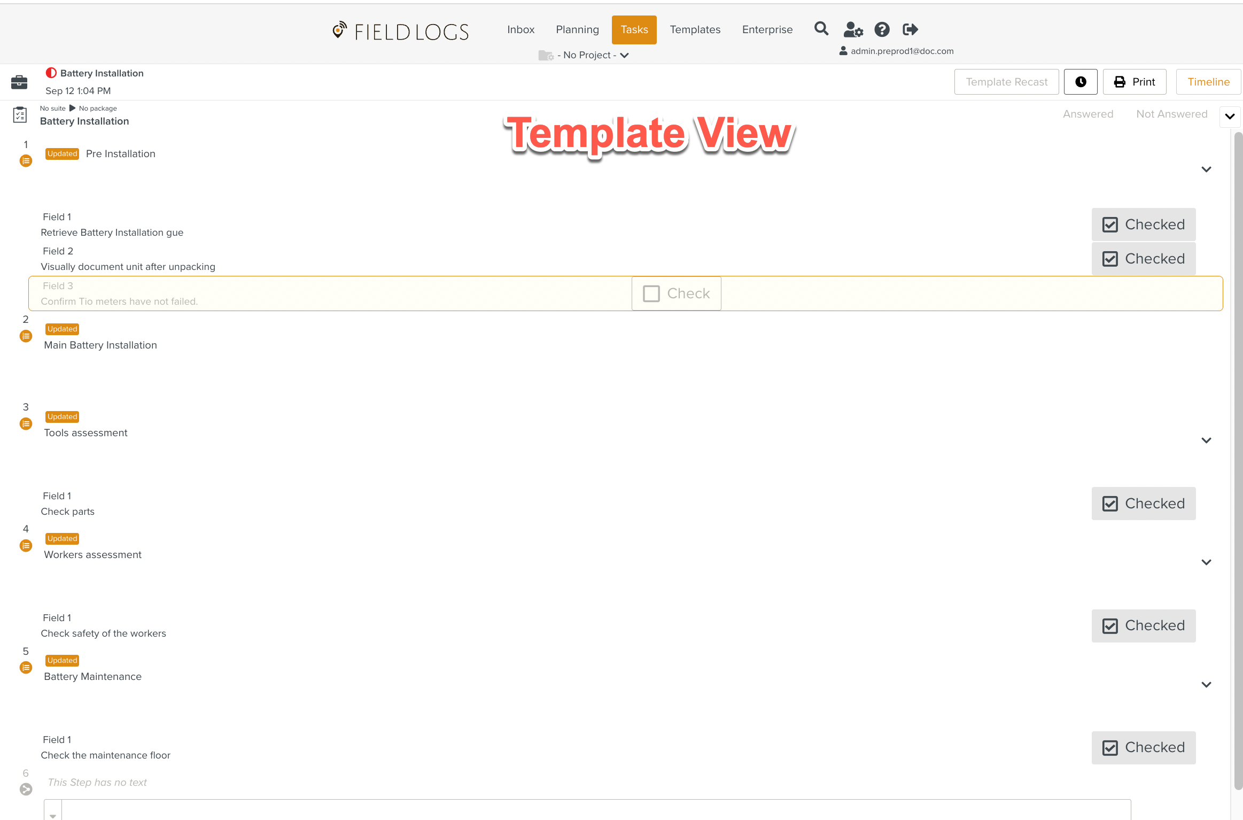Go to the Inbox tab
Screen dimensions: 1243x820
coord(521,29)
